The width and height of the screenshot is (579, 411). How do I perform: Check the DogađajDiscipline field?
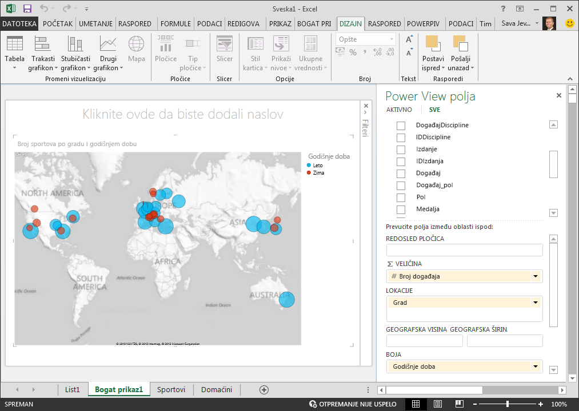[401, 126]
